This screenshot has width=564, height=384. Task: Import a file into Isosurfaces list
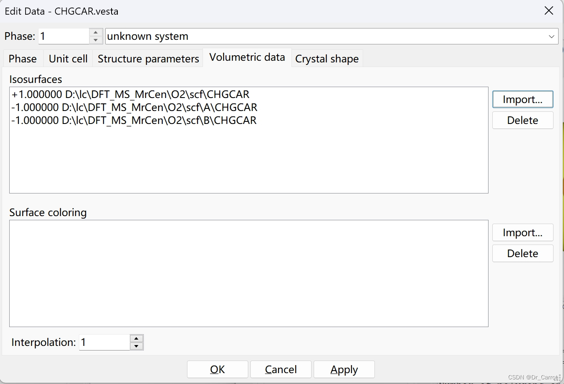[x=522, y=99]
